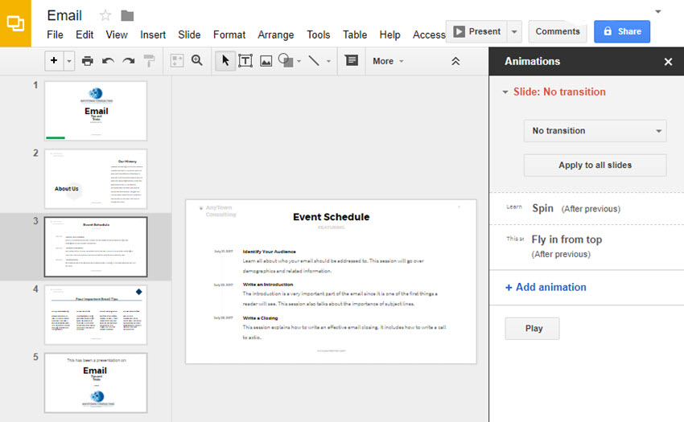Open the No transition dropdown
Viewport: 684px width, 422px height.
pyautogui.click(x=595, y=131)
